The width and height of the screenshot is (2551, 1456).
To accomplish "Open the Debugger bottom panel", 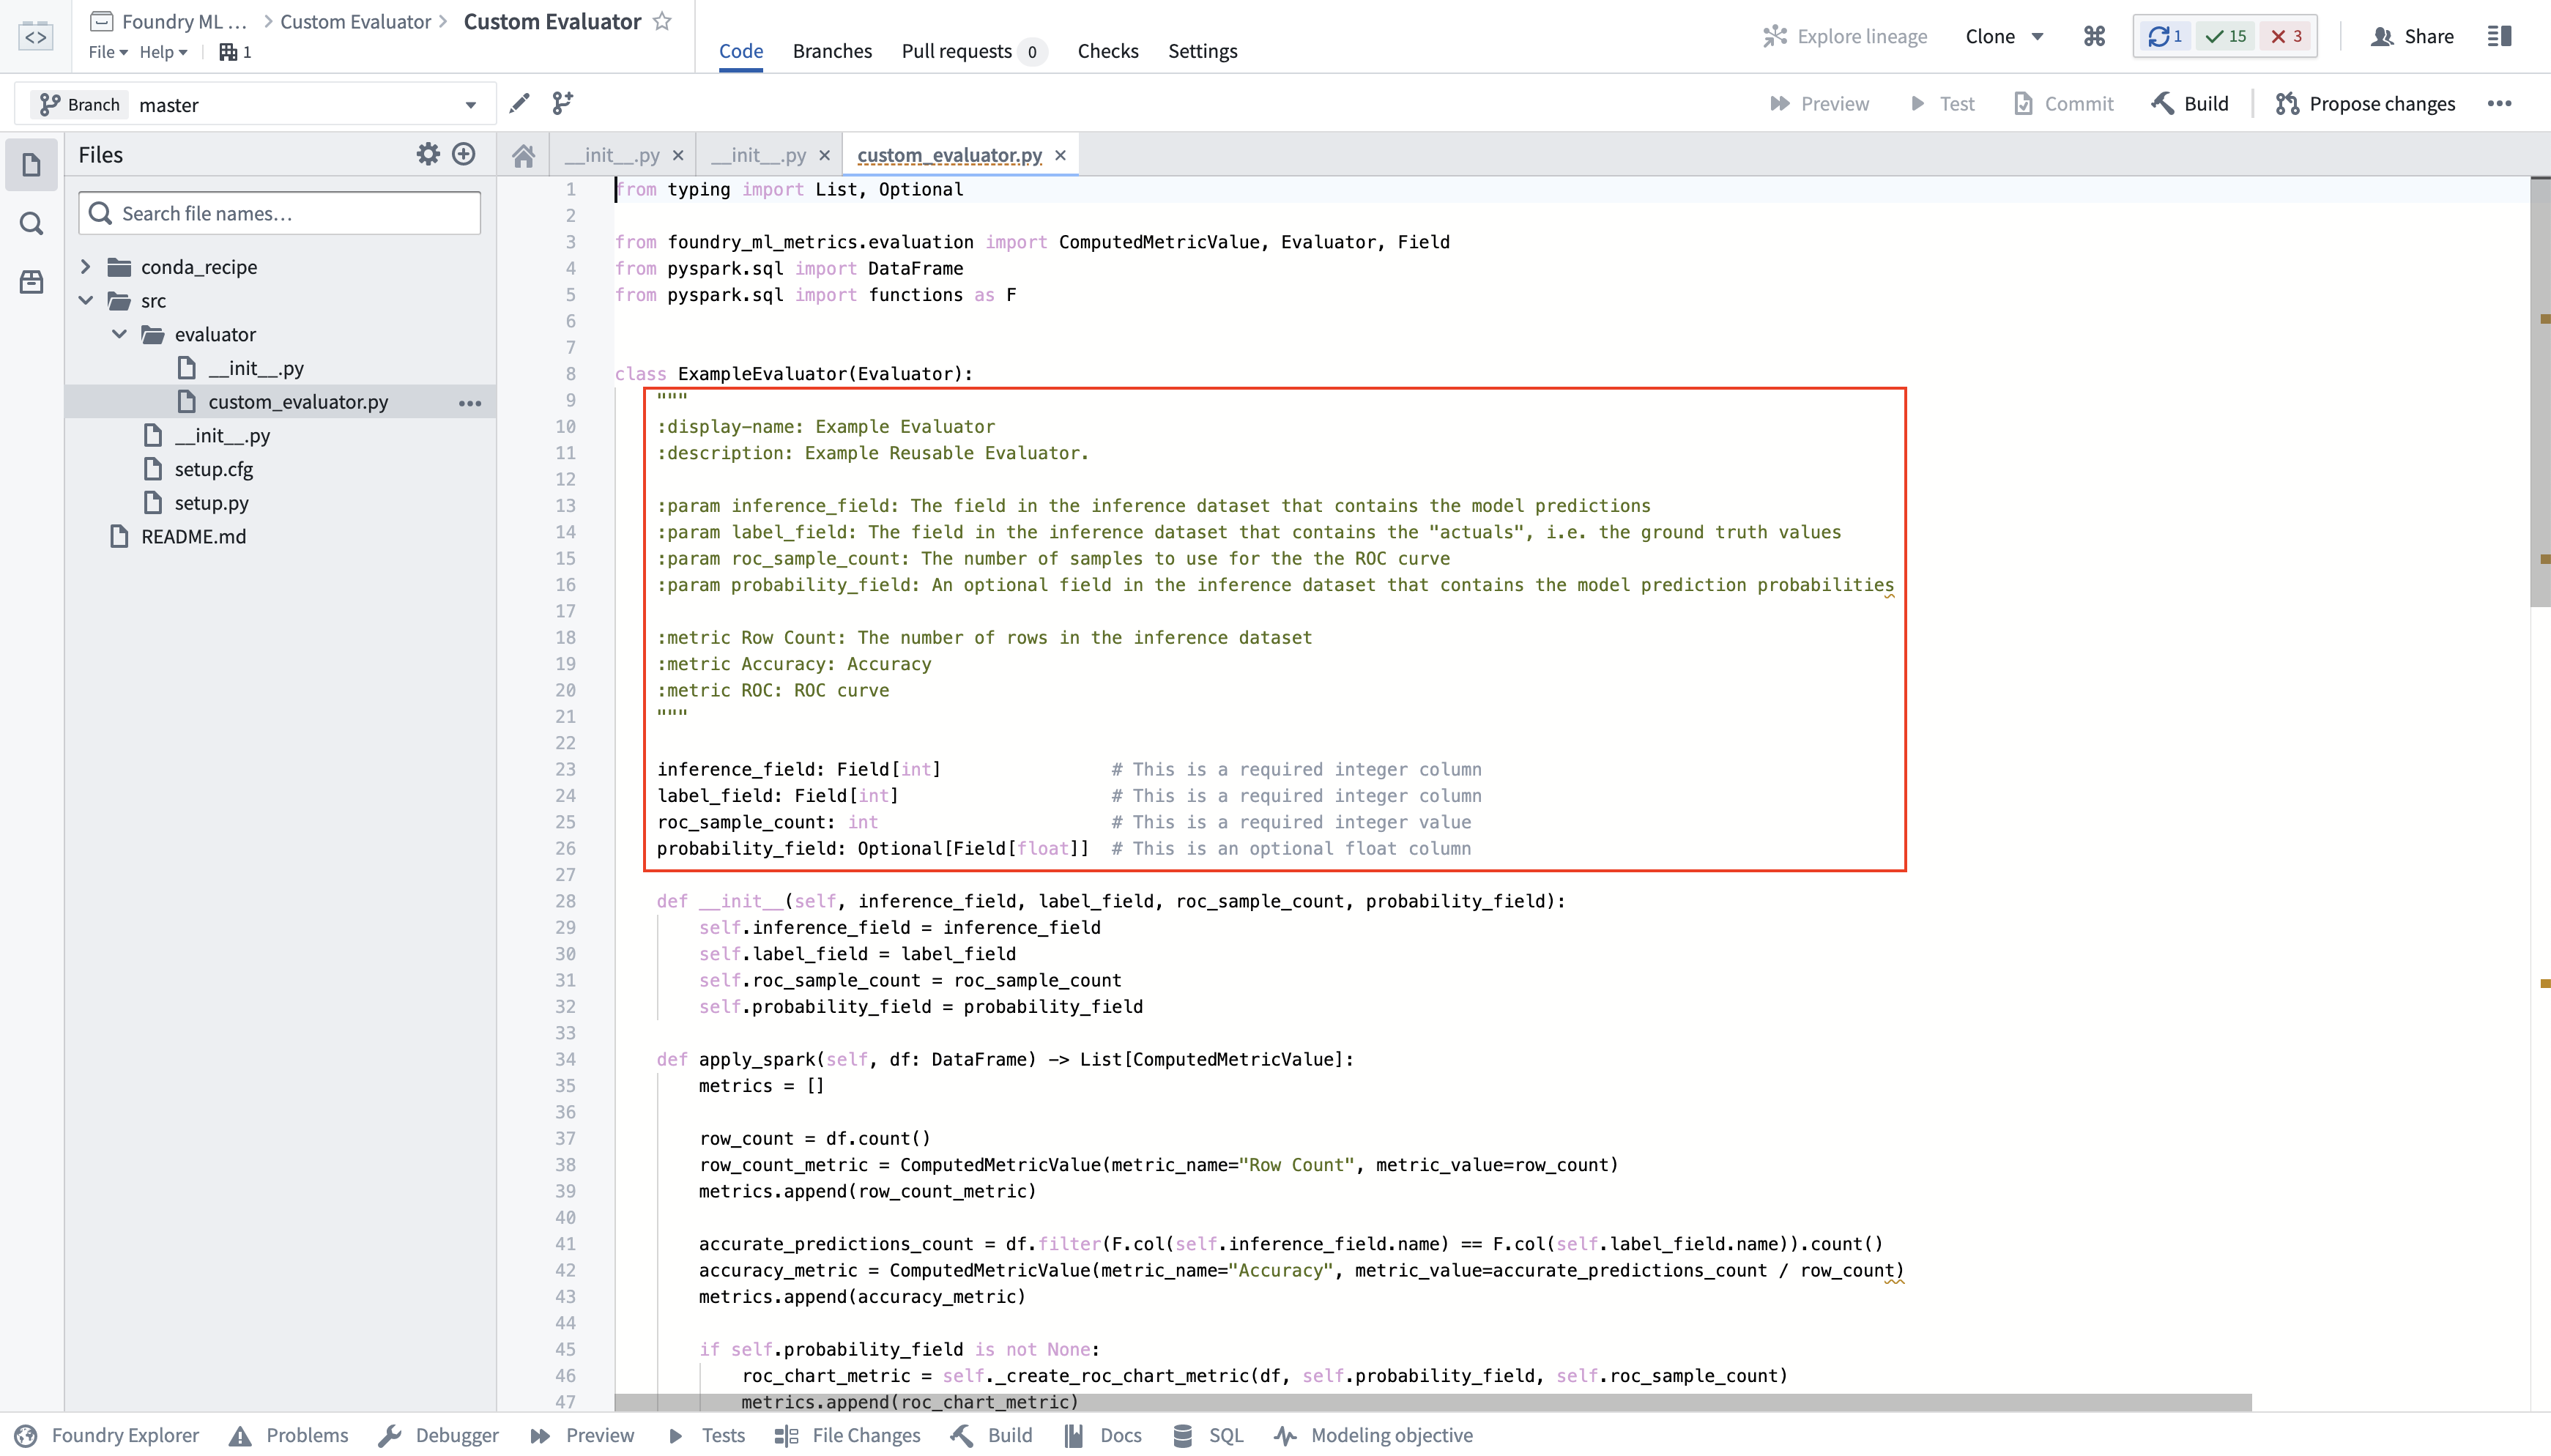I will pyautogui.click(x=439, y=1435).
